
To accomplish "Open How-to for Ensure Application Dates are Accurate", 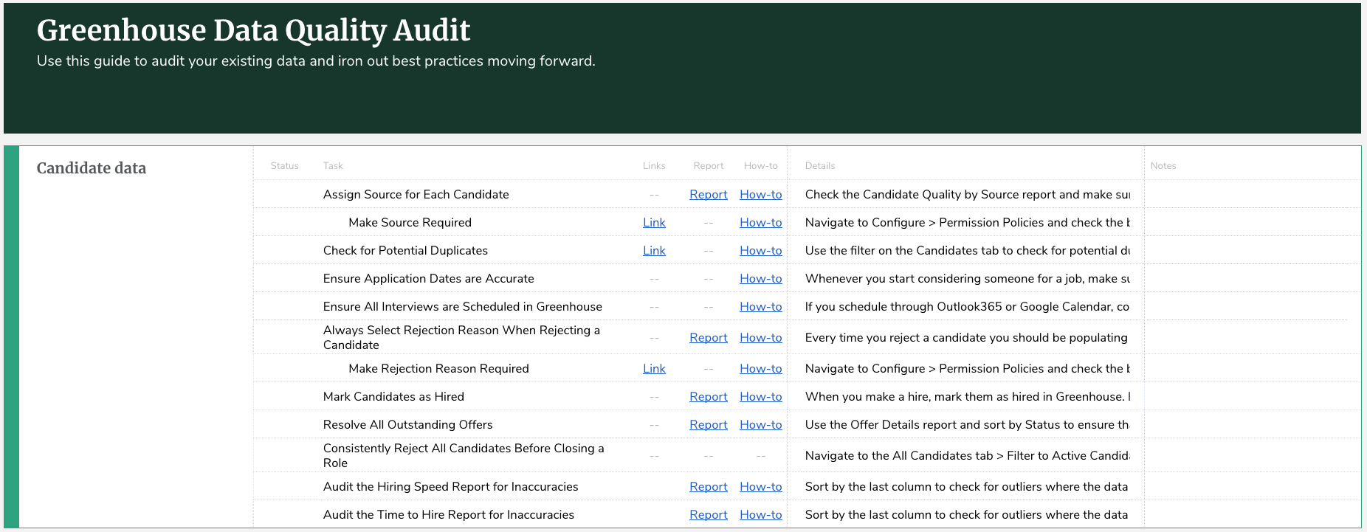I will [x=760, y=278].
